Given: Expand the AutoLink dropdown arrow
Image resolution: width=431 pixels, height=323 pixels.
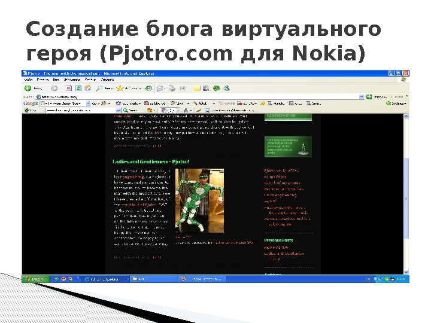Looking at the screenshot, I should coord(214,103).
